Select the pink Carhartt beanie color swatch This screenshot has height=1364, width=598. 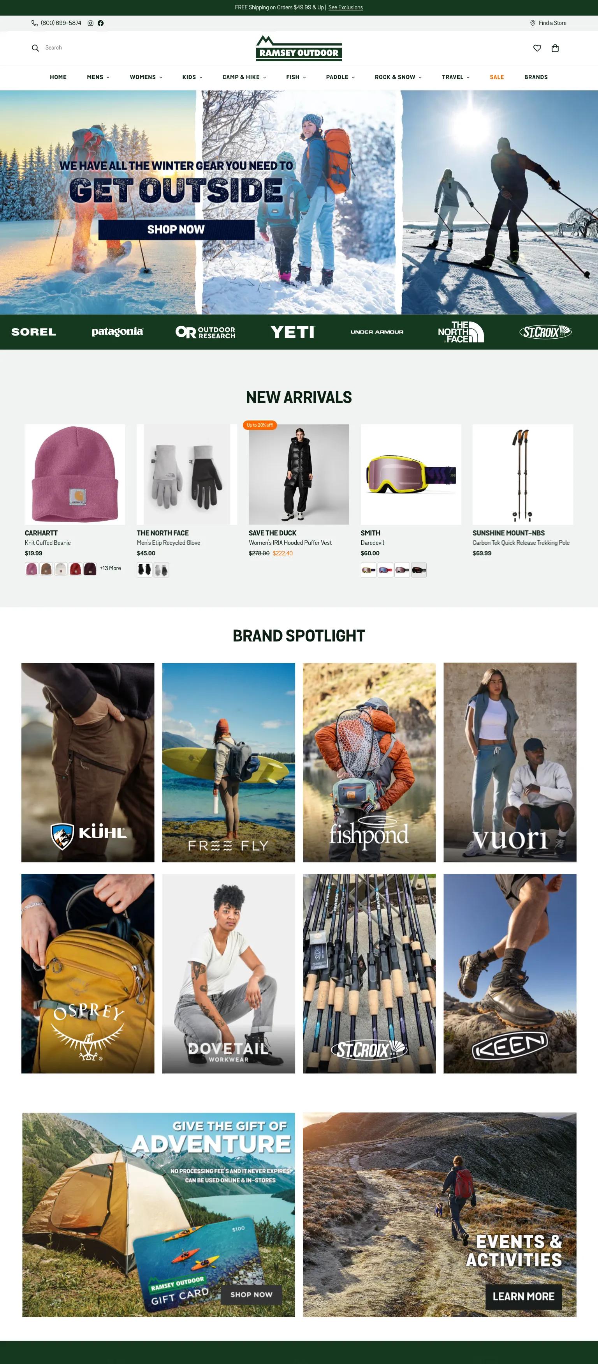[x=32, y=569]
